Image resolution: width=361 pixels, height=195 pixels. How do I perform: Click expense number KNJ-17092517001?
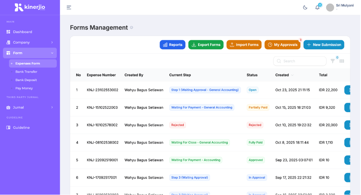[102, 177]
